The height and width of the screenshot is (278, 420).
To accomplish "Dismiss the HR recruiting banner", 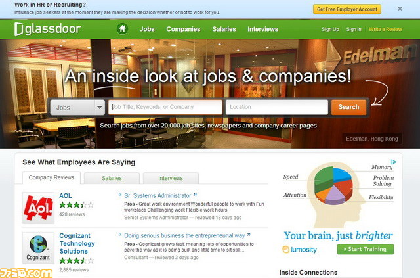I will tap(400, 9).
